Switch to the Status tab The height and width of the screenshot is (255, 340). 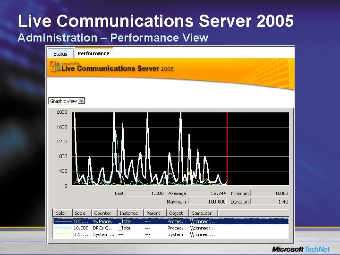tap(60, 53)
